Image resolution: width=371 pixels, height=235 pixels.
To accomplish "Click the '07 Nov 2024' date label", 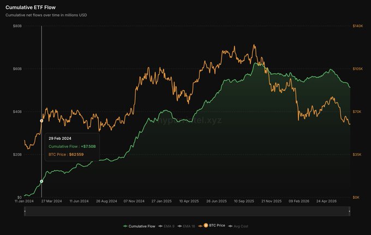I will point(134,201).
